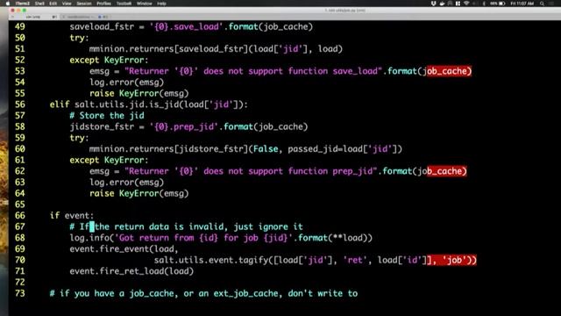Open the Edit menu
Image resolution: width=561 pixels, height=316 pixels.
[x=53, y=4]
